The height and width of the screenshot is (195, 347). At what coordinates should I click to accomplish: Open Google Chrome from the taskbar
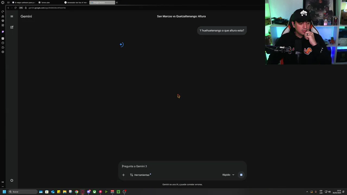click(76, 192)
